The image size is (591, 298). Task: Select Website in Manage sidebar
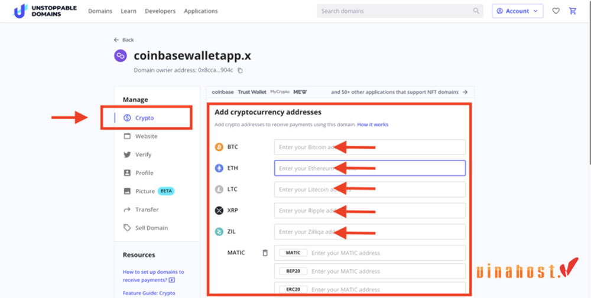pos(146,136)
